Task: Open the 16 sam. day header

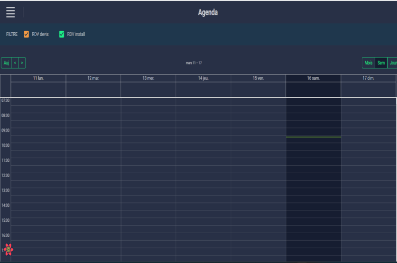Action: 313,78
